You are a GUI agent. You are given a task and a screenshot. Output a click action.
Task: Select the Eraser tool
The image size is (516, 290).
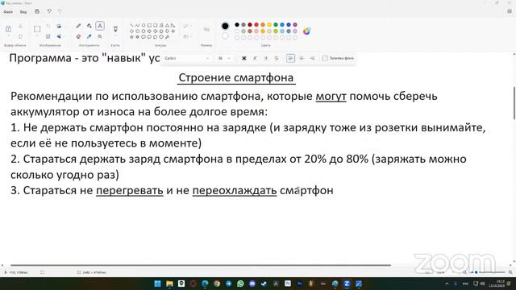(79, 36)
